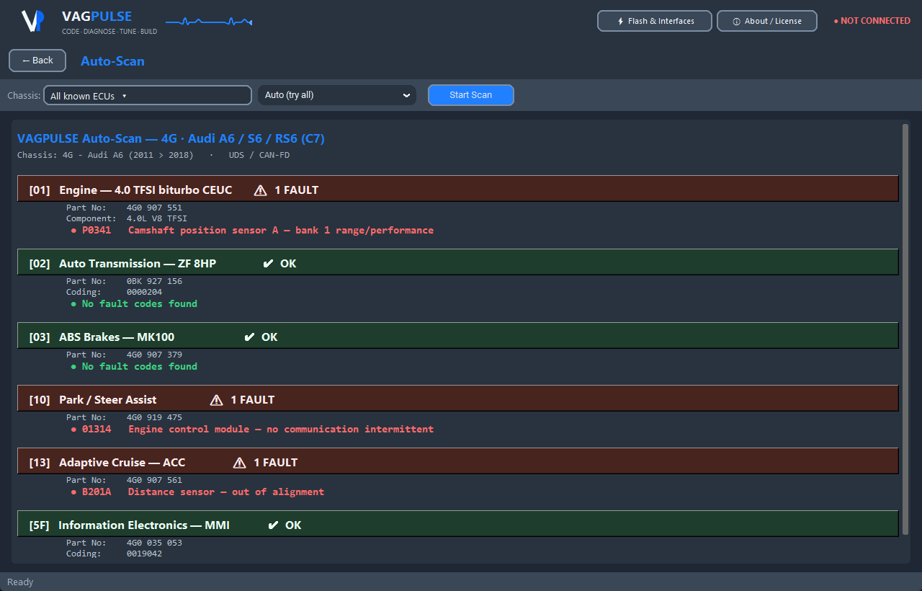Click part number 0BK 927 156
The width and height of the screenshot is (922, 591).
pos(154,282)
